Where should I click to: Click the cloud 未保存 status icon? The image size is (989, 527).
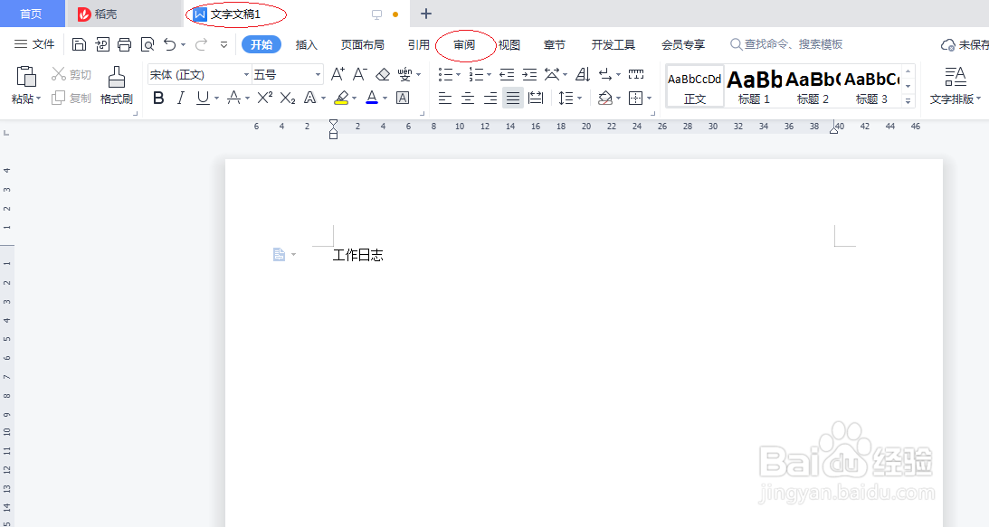(x=948, y=45)
